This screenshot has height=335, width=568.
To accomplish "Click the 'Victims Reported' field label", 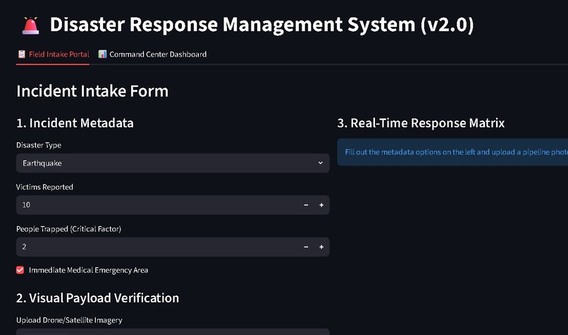I will (44, 187).
